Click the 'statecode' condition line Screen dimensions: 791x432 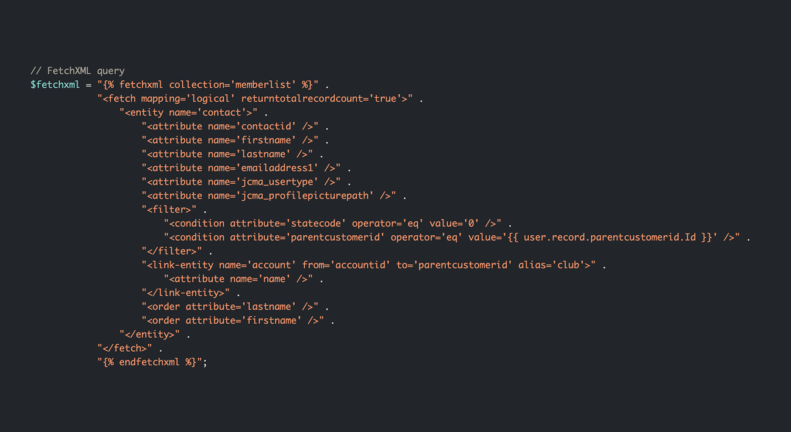pyautogui.click(x=332, y=224)
